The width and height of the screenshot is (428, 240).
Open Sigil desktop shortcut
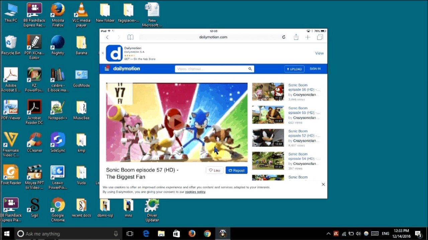34,207
